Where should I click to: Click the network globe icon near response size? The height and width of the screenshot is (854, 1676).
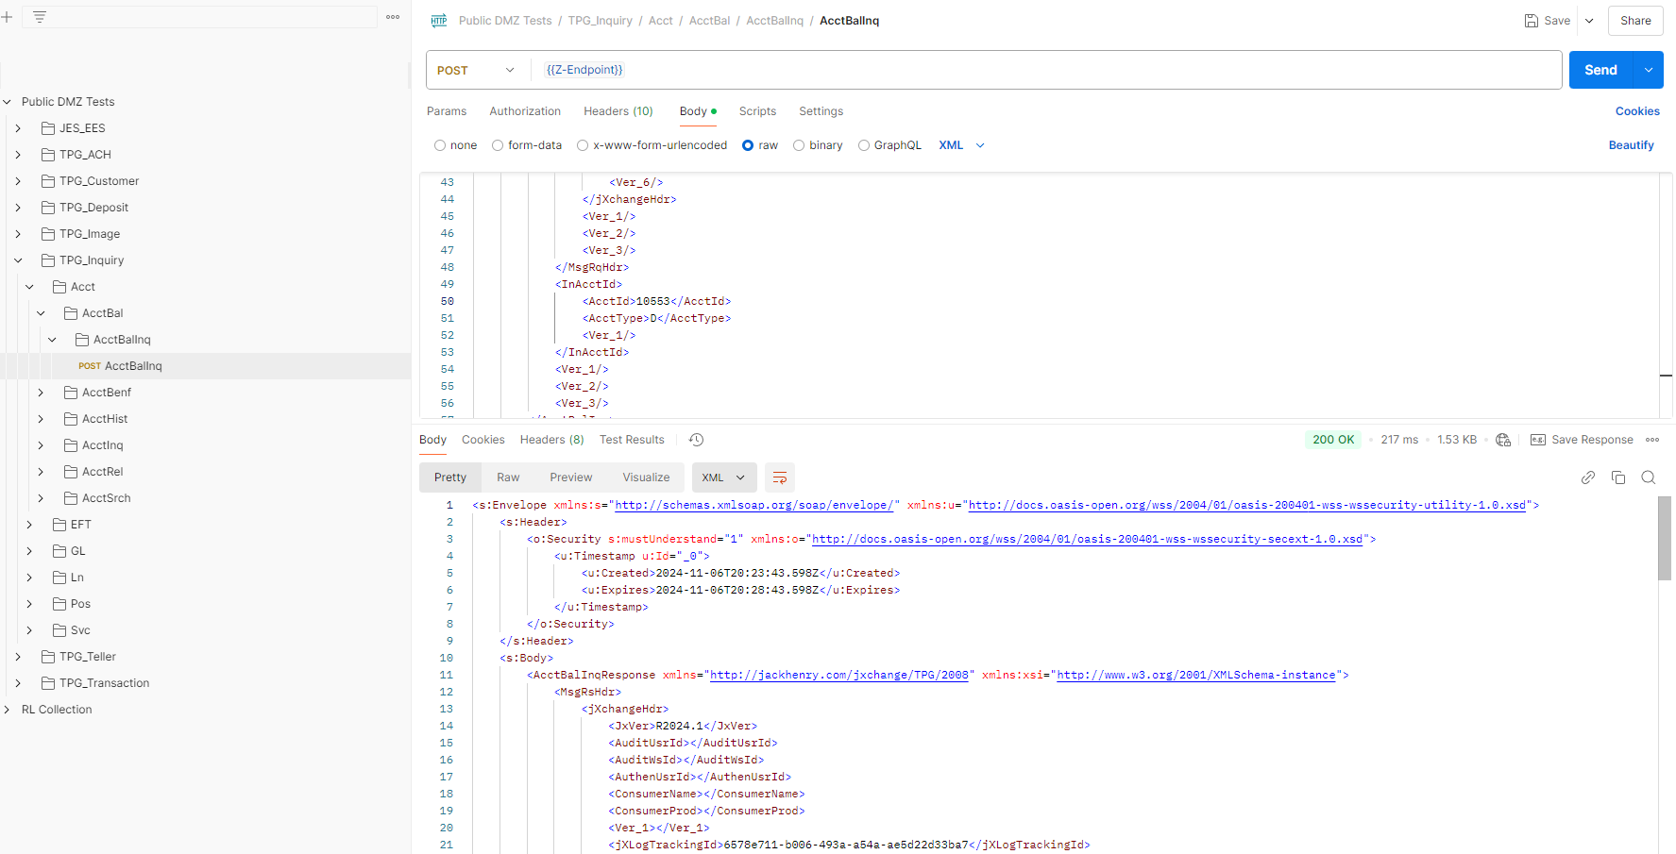coord(1503,440)
